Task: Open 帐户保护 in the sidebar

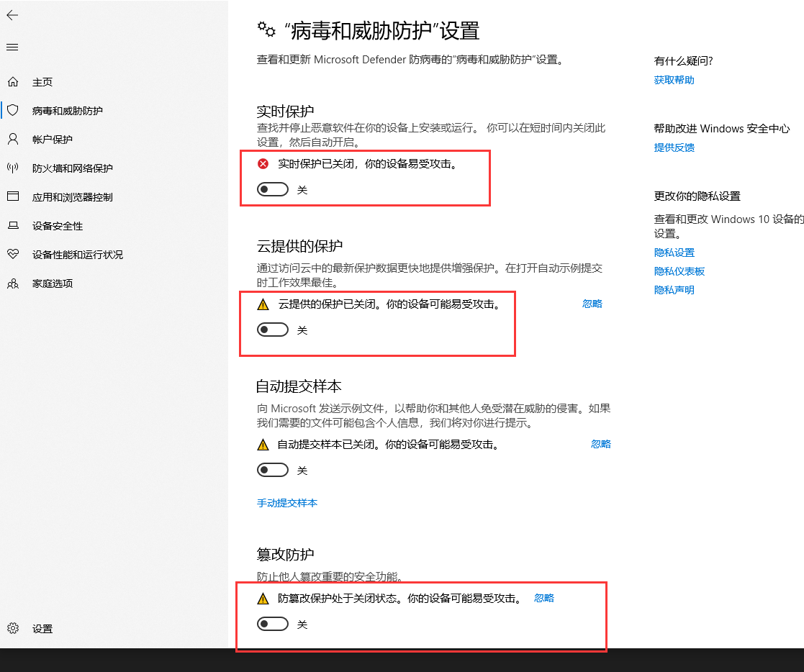Action: 53,140
